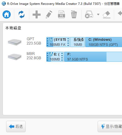Viewport: 122px width, 135px height.
Task: Select the MBR 232.8GB disk icon
Action: (14, 57)
